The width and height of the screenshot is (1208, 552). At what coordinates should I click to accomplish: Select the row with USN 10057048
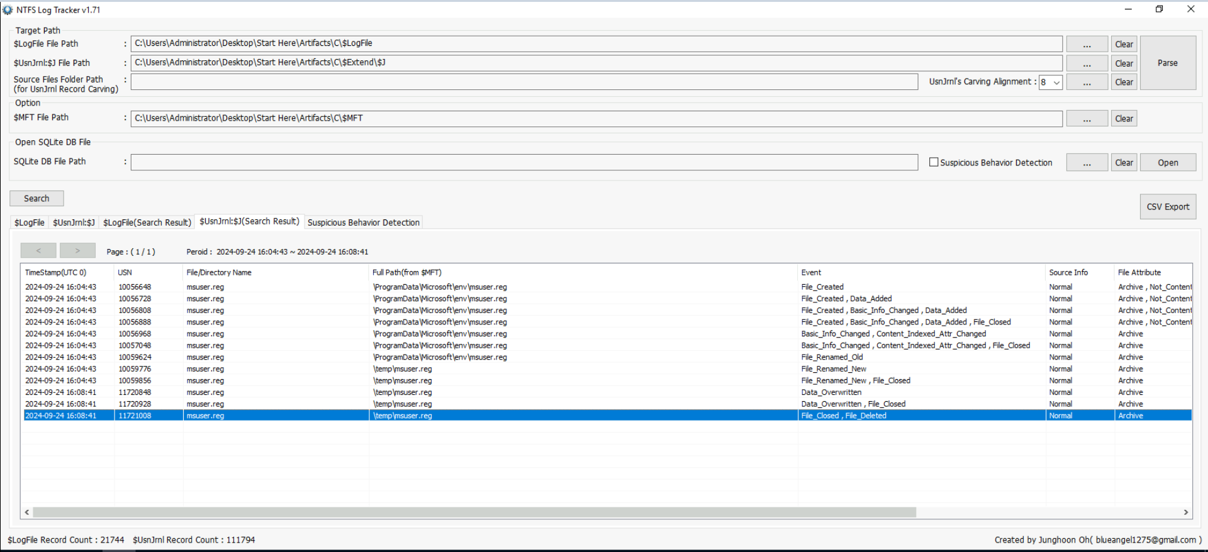[x=607, y=346]
